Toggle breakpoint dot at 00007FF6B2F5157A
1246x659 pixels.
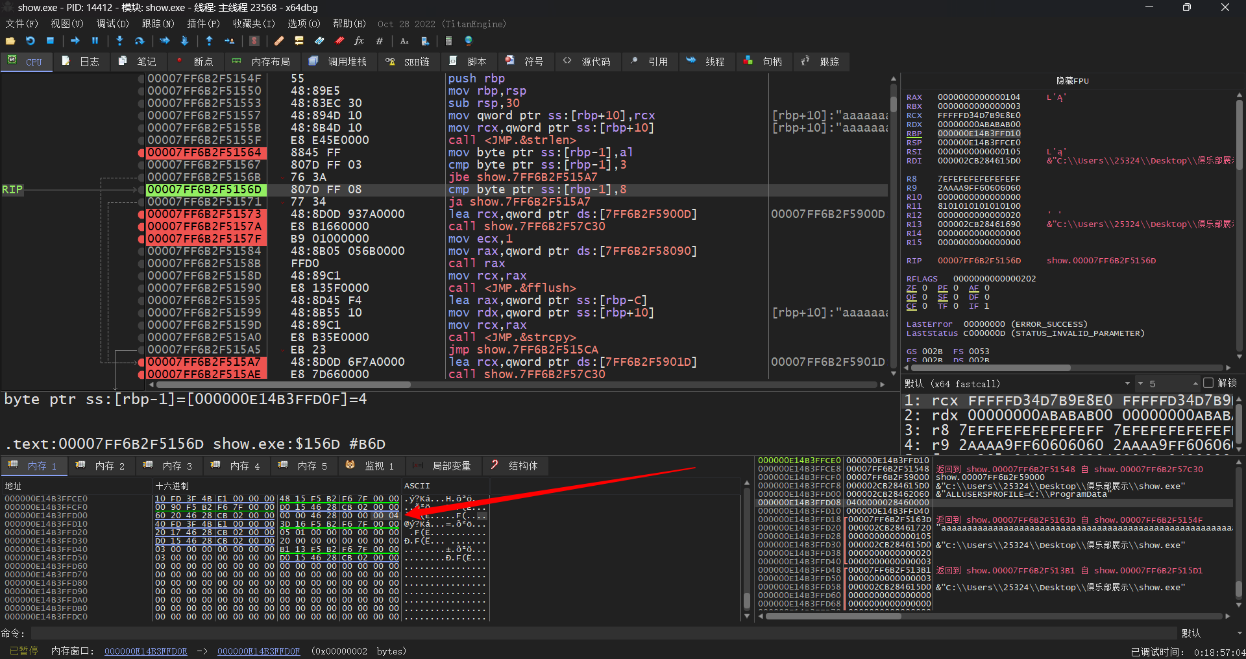pos(141,227)
